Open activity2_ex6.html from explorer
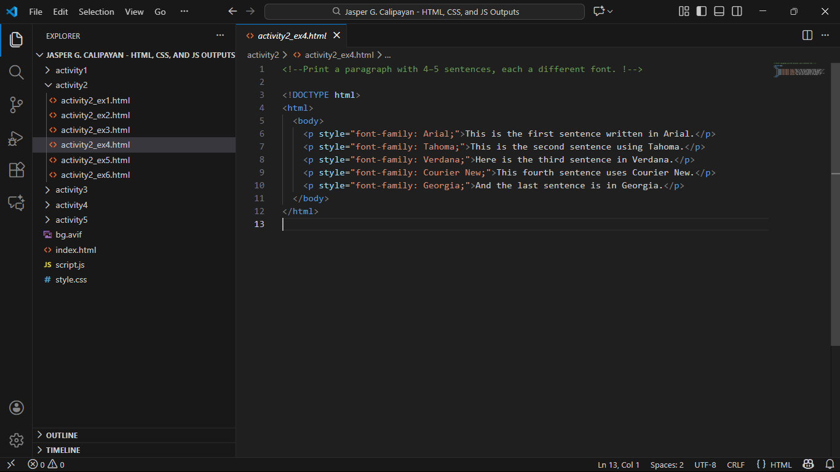Image resolution: width=840 pixels, height=472 pixels. [x=95, y=175]
